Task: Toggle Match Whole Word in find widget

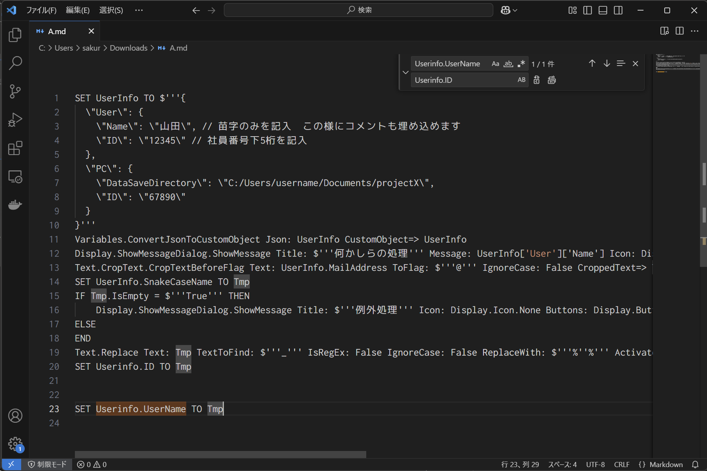Action: coord(509,64)
